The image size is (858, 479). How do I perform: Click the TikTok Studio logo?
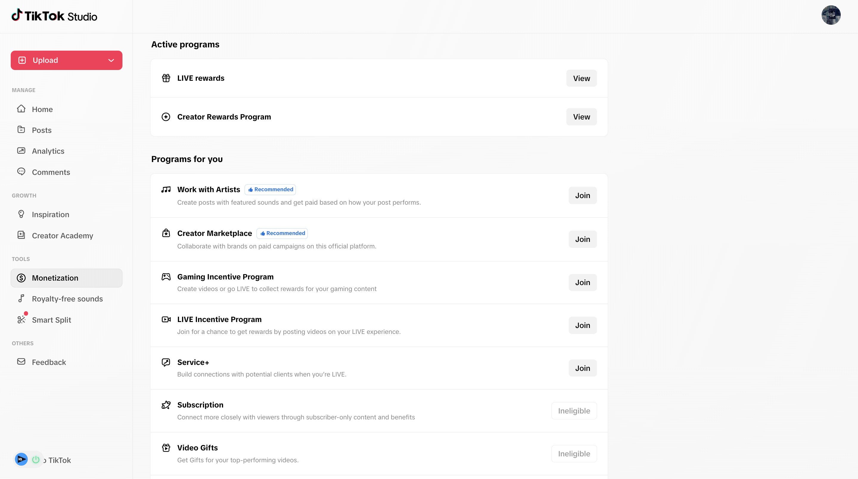click(x=54, y=16)
